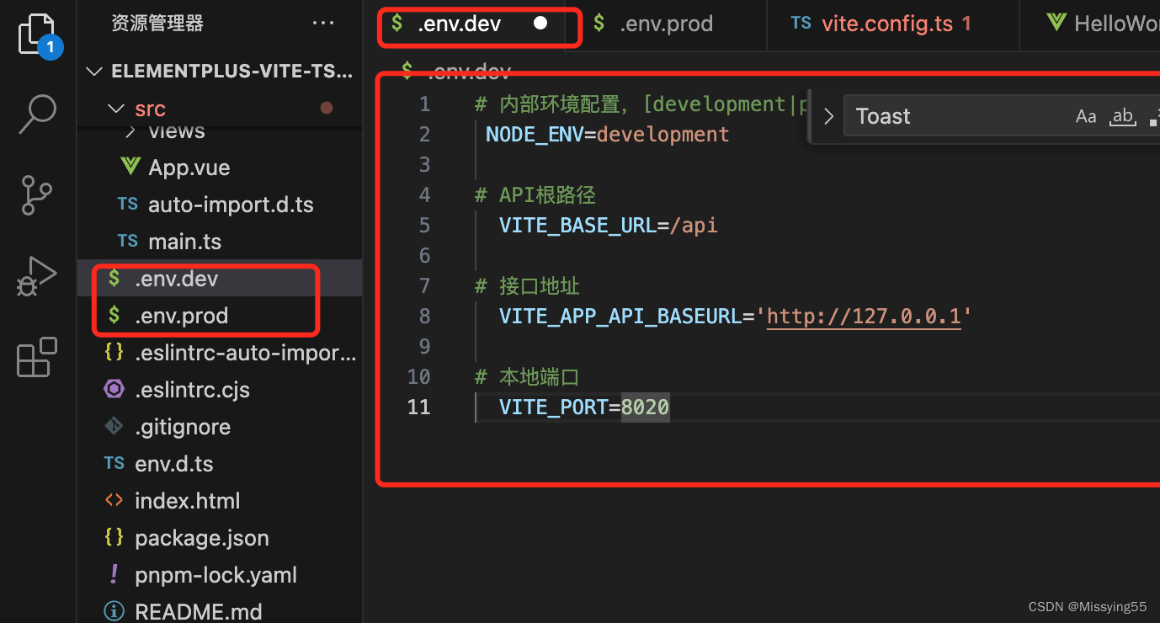This screenshot has height=623, width=1160.
Task: Toggle Match Whole Word in find widget
Action: point(1123,116)
